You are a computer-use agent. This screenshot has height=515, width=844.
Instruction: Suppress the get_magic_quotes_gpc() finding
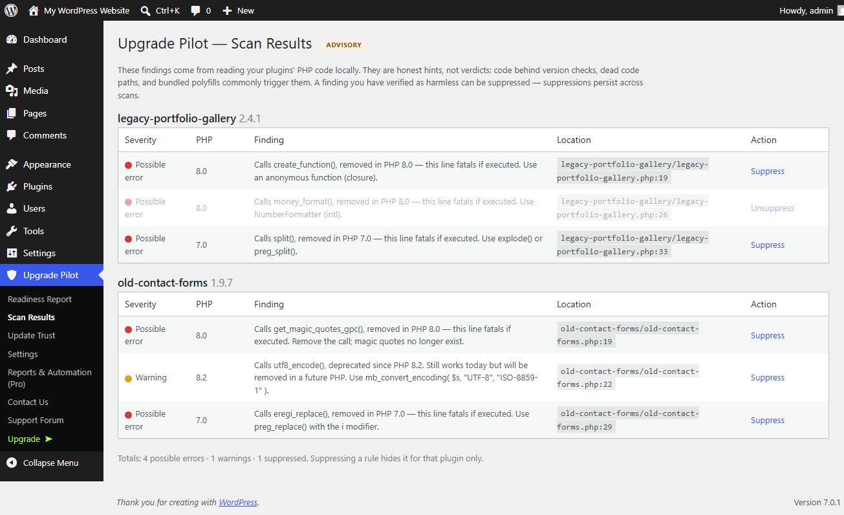(x=768, y=336)
